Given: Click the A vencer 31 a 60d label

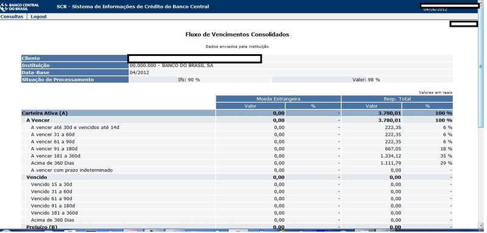Looking at the screenshot, I should (x=53, y=134).
